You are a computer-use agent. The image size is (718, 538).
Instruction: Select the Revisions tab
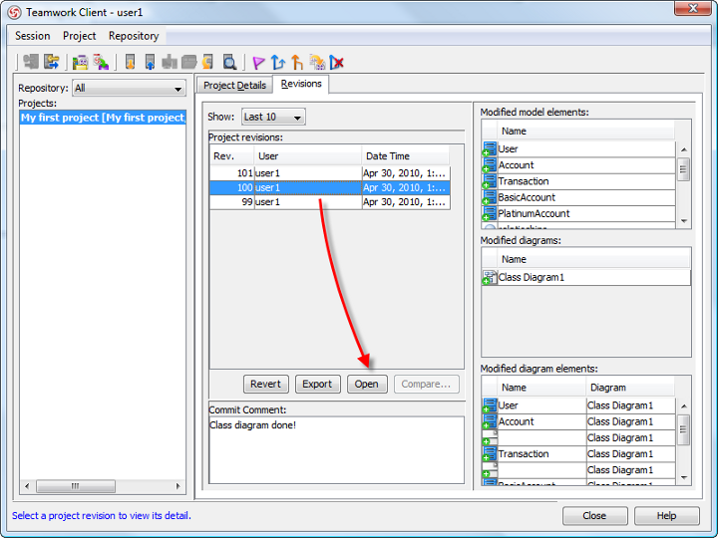tap(301, 84)
